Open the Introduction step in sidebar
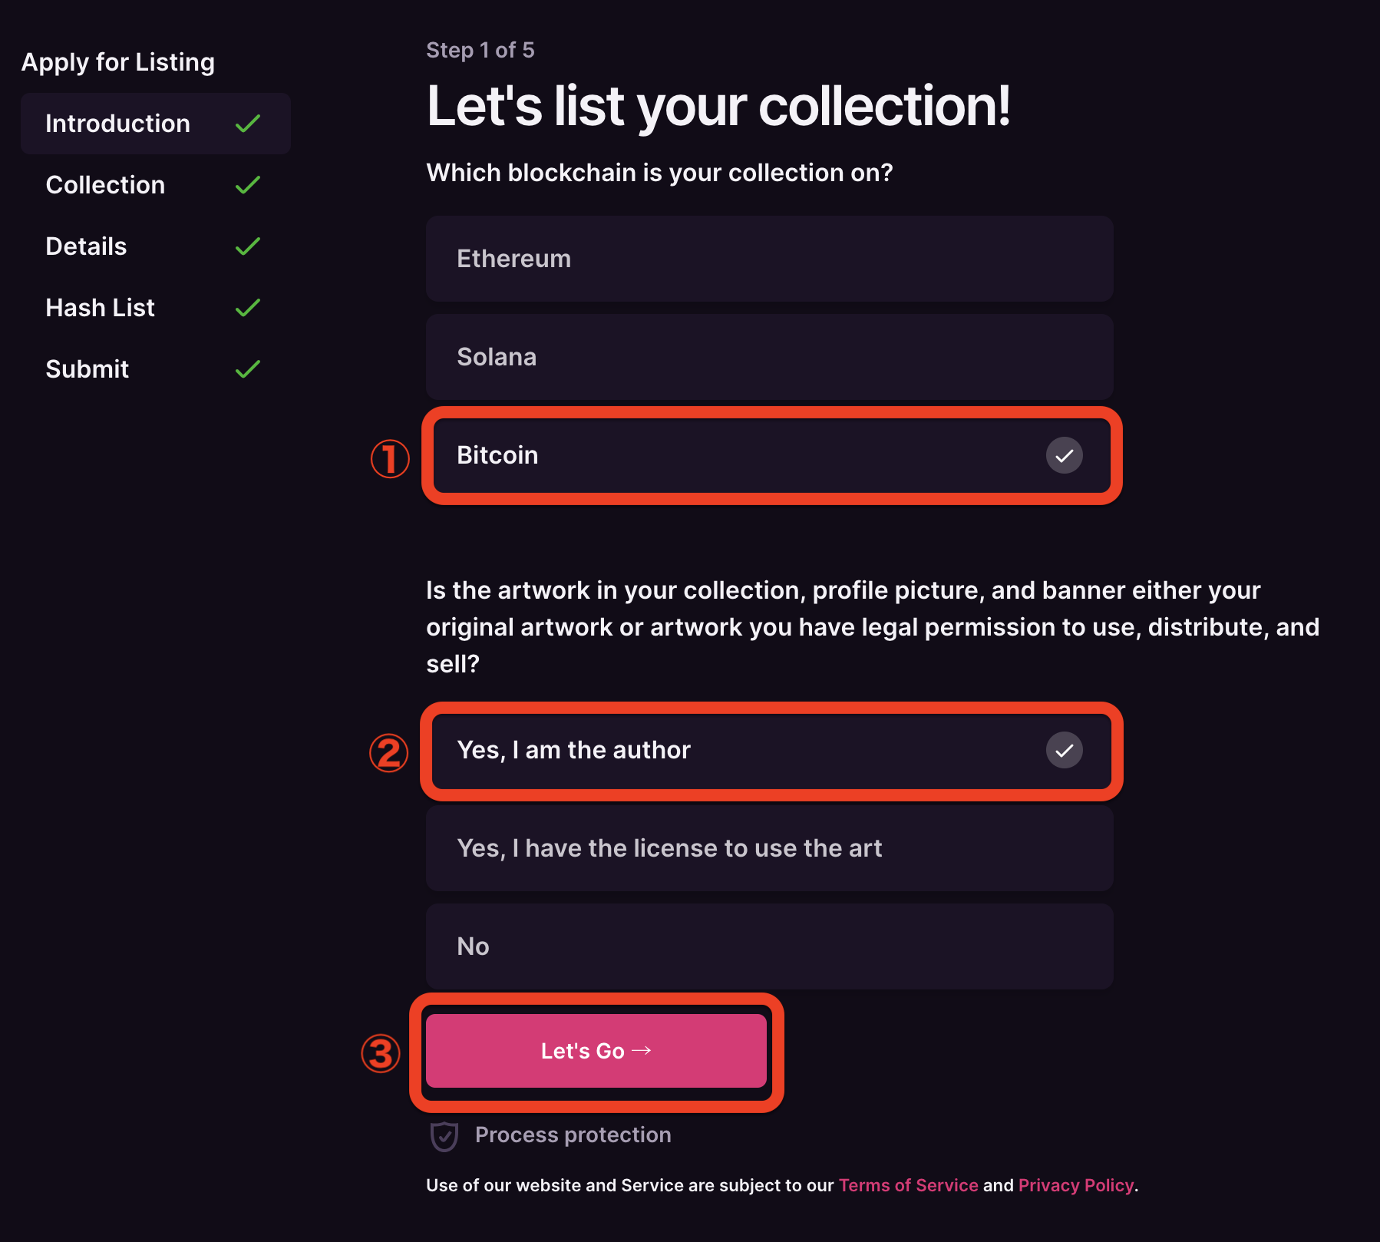The width and height of the screenshot is (1380, 1242). tap(156, 124)
